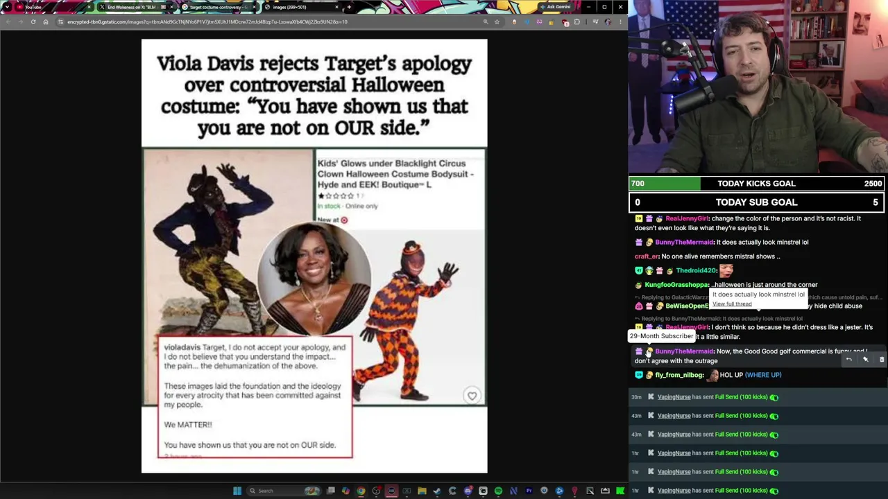This screenshot has width=888, height=499.
Task: Click the Viola Davis costume image
Action: 314,256
